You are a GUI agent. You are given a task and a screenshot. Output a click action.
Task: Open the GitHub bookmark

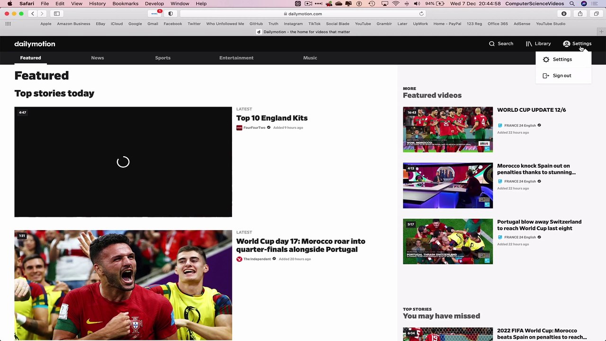click(256, 24)
